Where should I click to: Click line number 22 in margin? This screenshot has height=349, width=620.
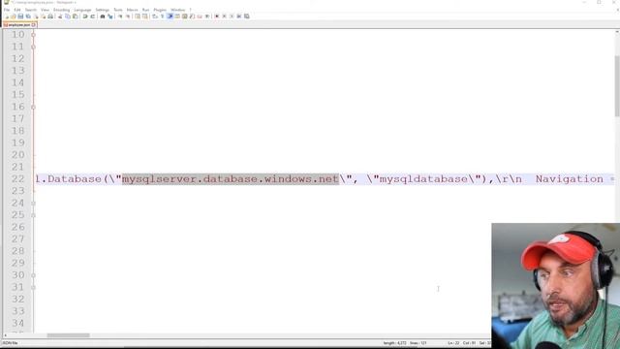17,178
